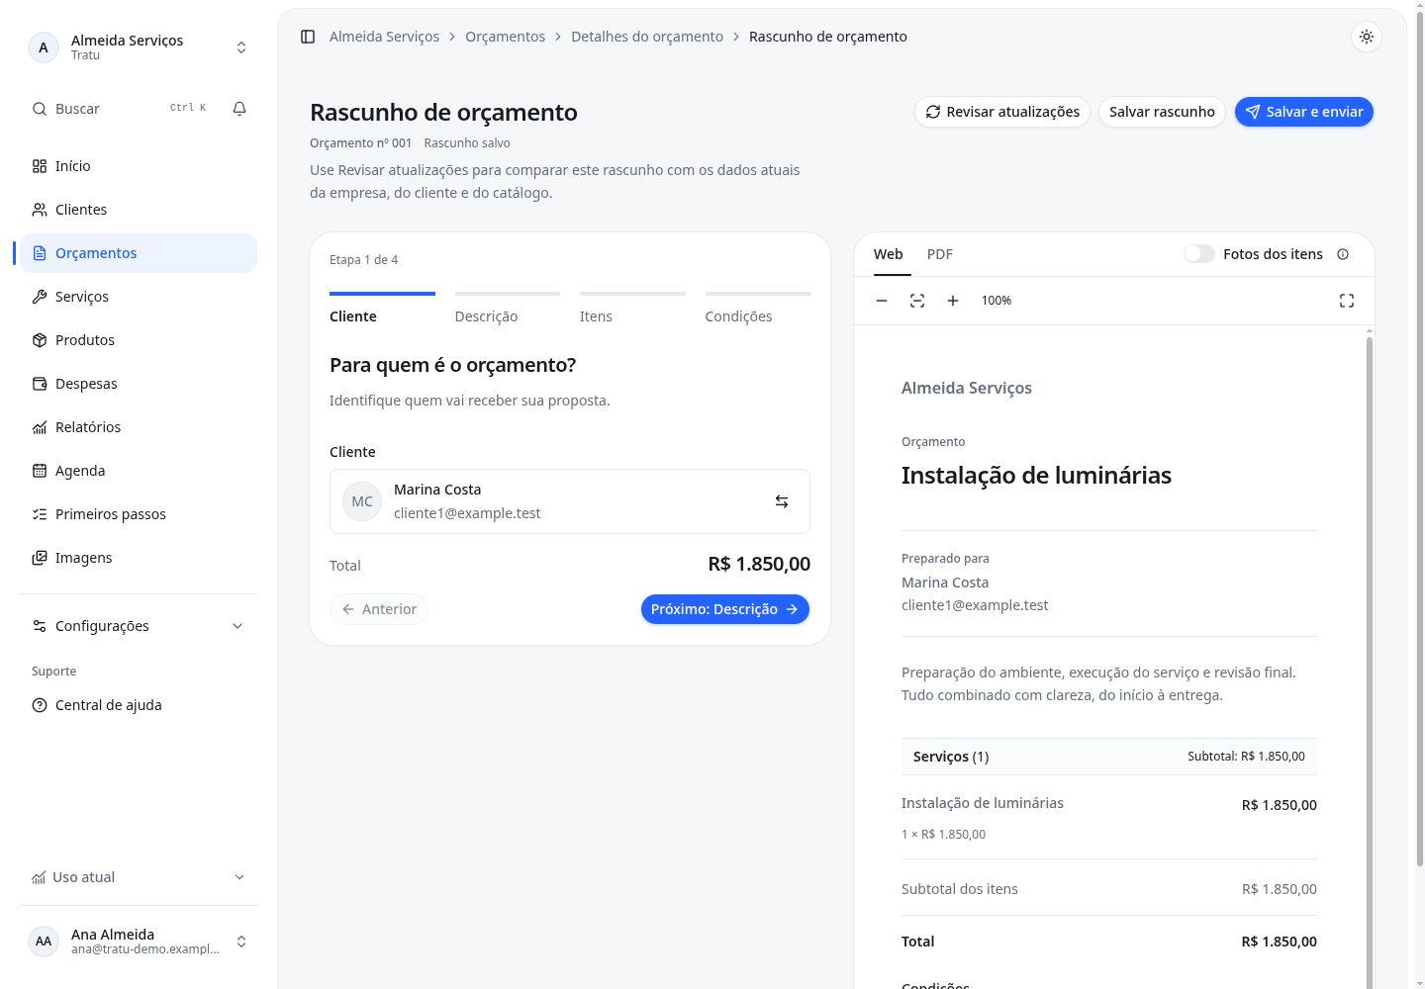This screenshot has width=1425, height=989.
Task: Switch theme with the sun icon
Action: 1367,37
